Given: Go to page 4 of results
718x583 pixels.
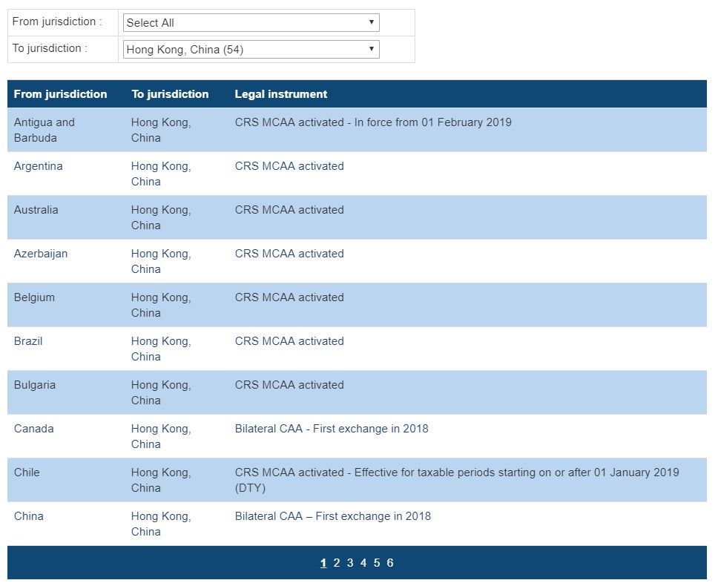Looking at the screenshot, I should click(x=363, y=563).
